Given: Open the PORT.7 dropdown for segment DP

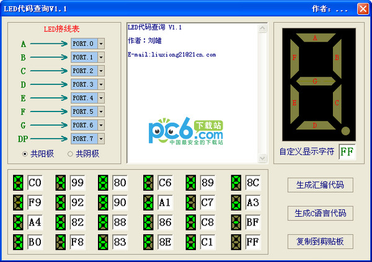Looking at the screenshot, I should 101,139.
